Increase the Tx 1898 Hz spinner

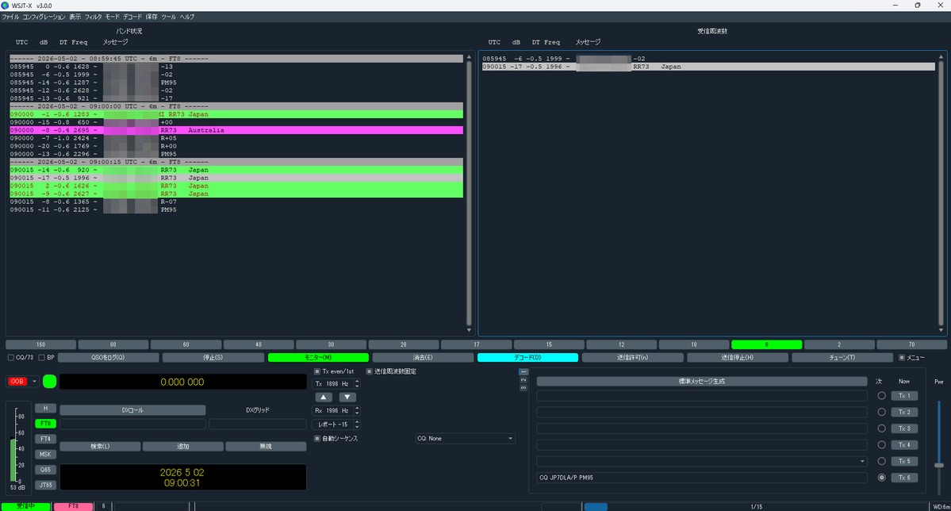pyautogui.click(x=357, y=381)
